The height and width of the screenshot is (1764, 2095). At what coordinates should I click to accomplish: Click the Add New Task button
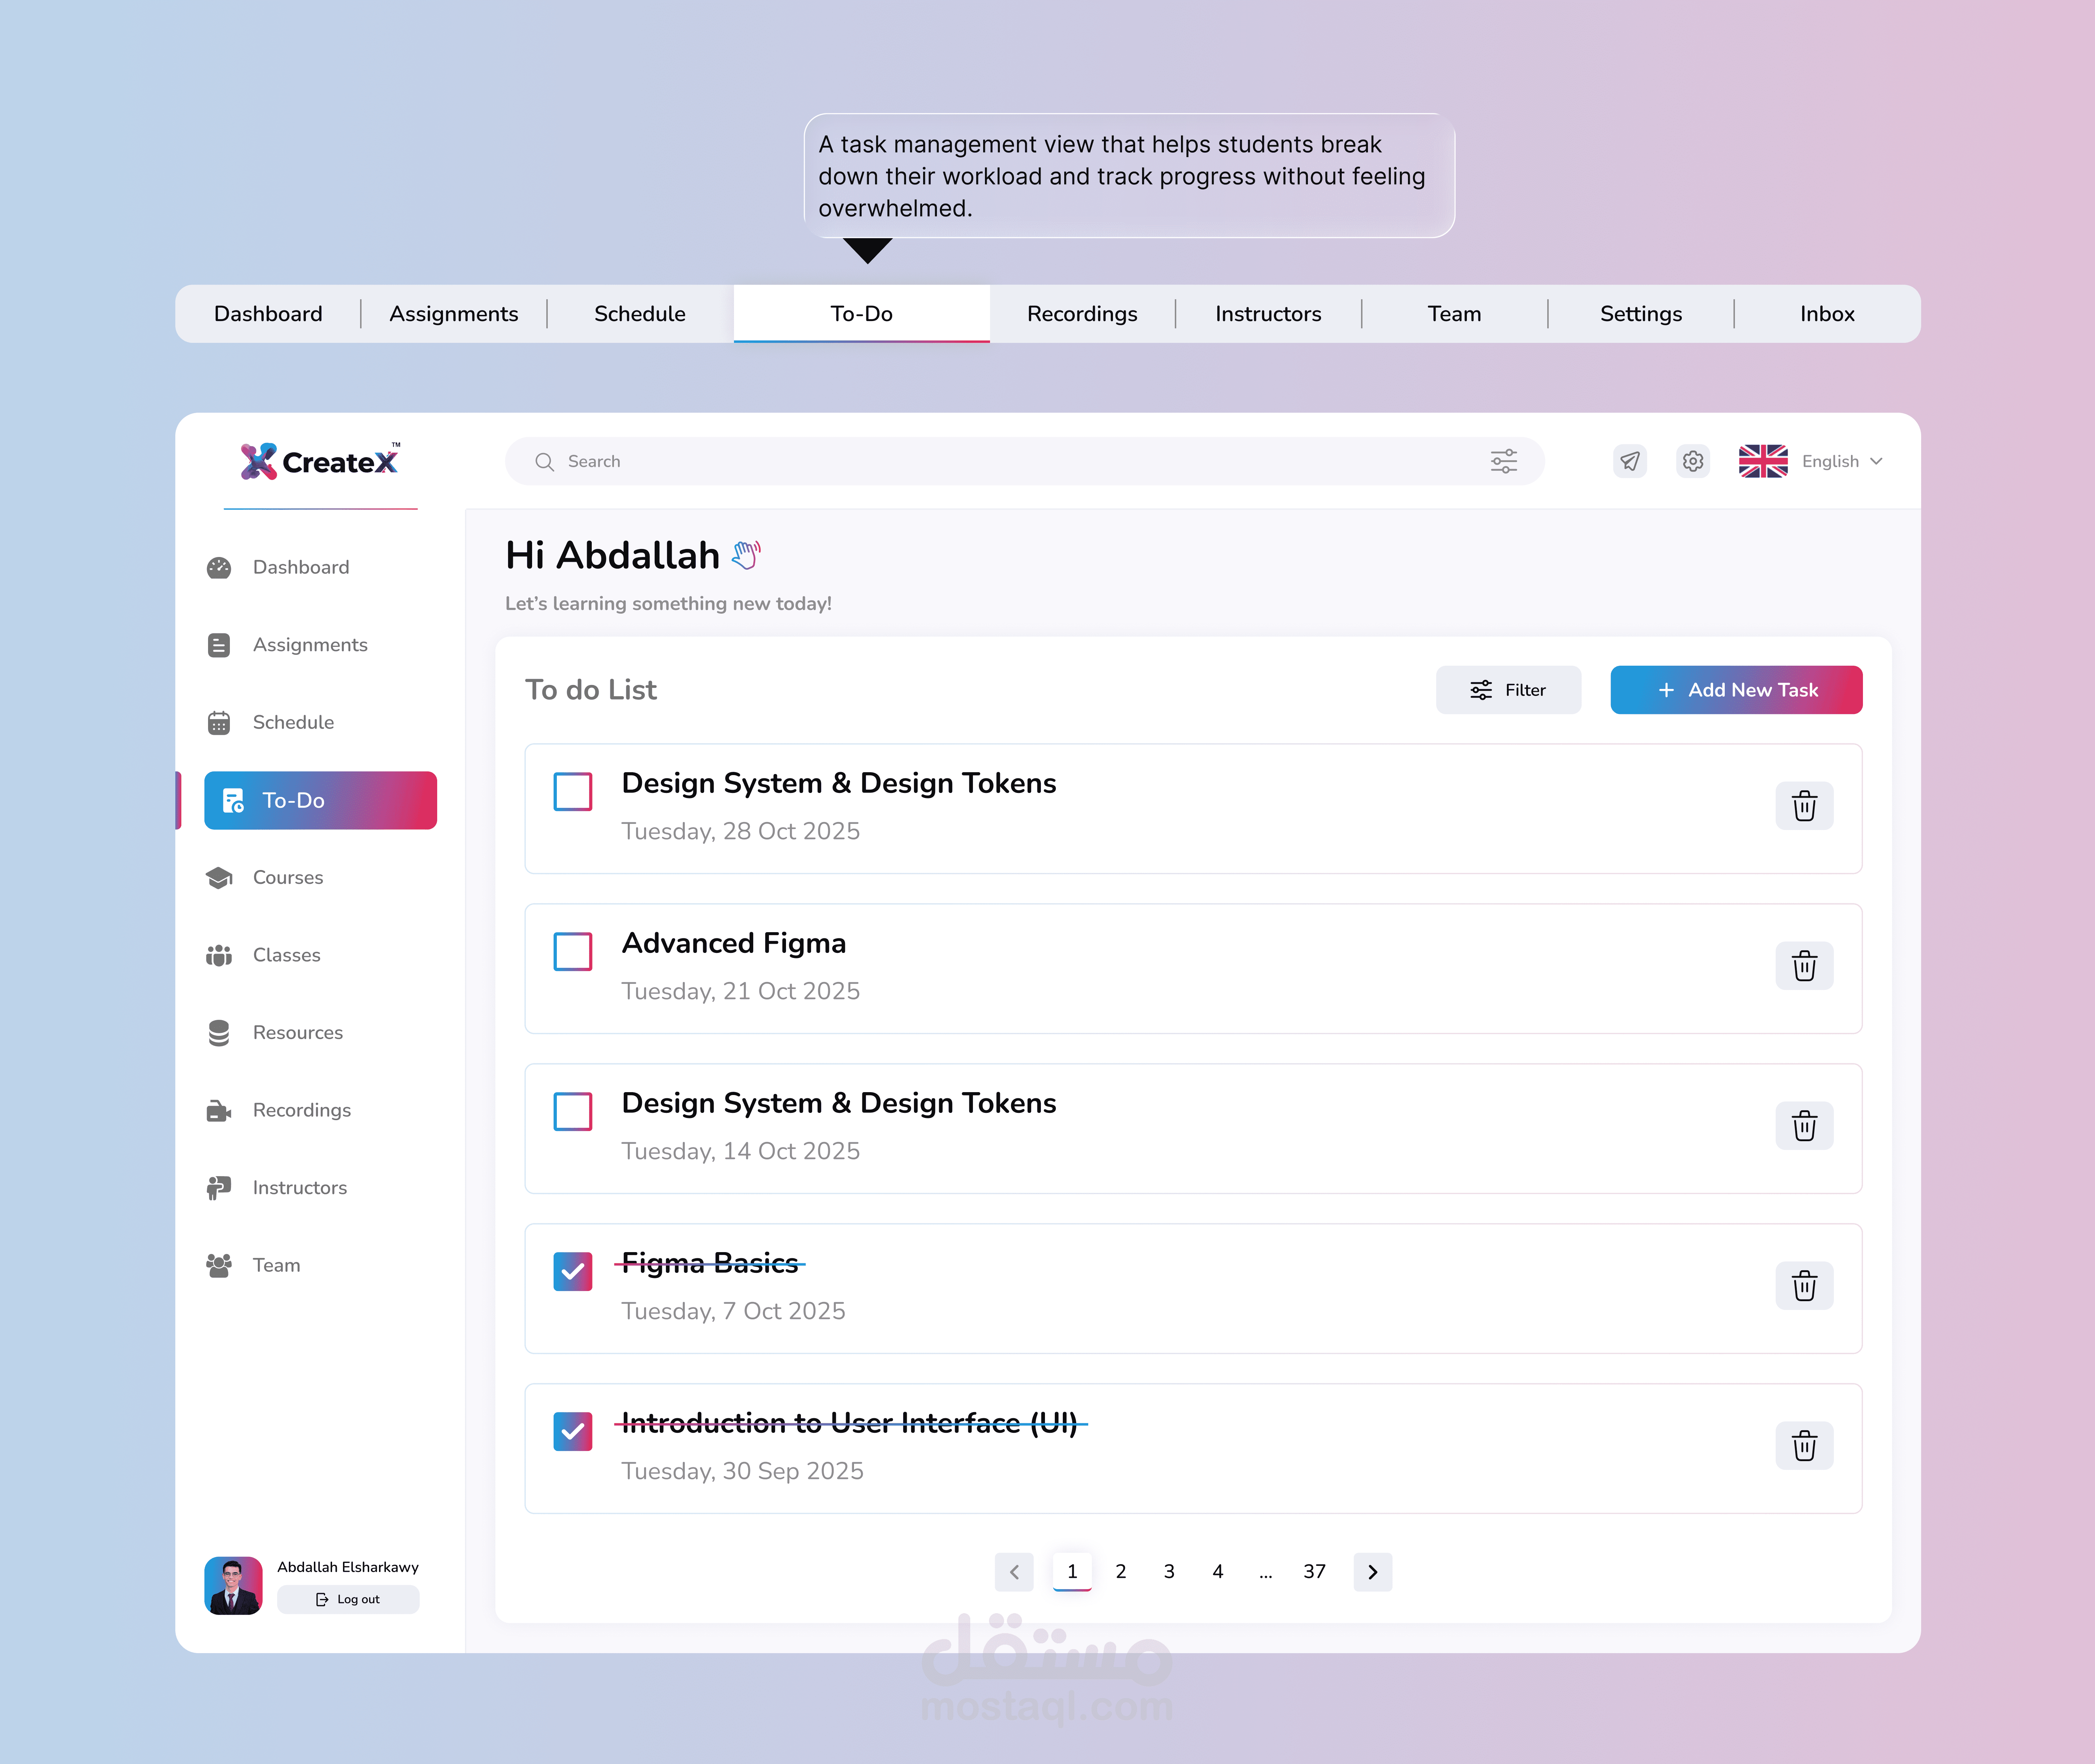click(x=1735, y=690)
